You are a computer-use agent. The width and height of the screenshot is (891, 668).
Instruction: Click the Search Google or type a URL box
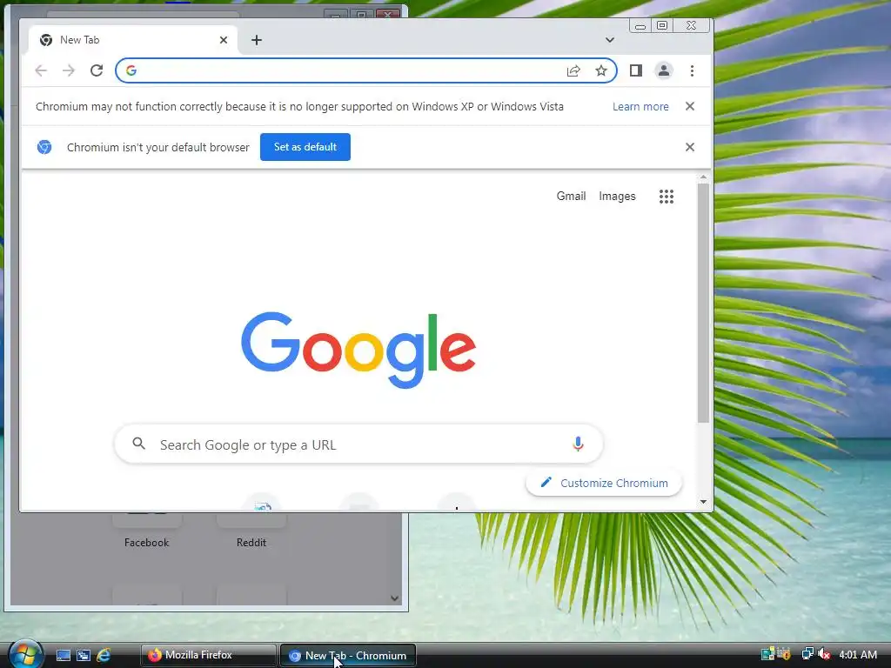358,444
